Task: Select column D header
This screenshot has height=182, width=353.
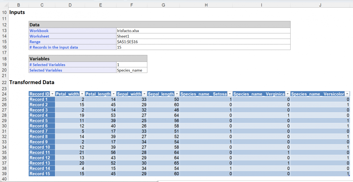Action: [x=70, y=5]
